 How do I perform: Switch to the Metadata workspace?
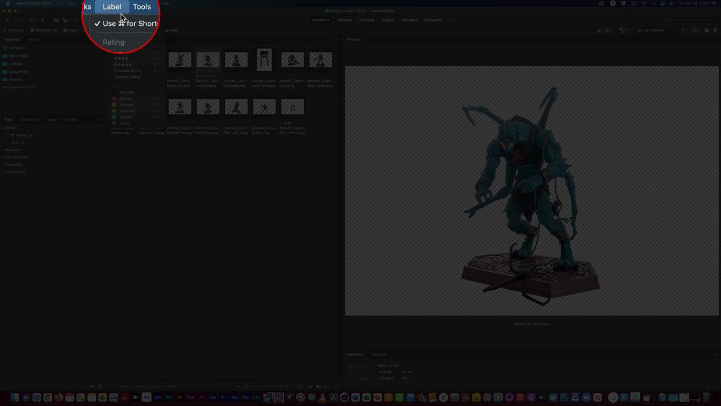[x=410, y=20]
